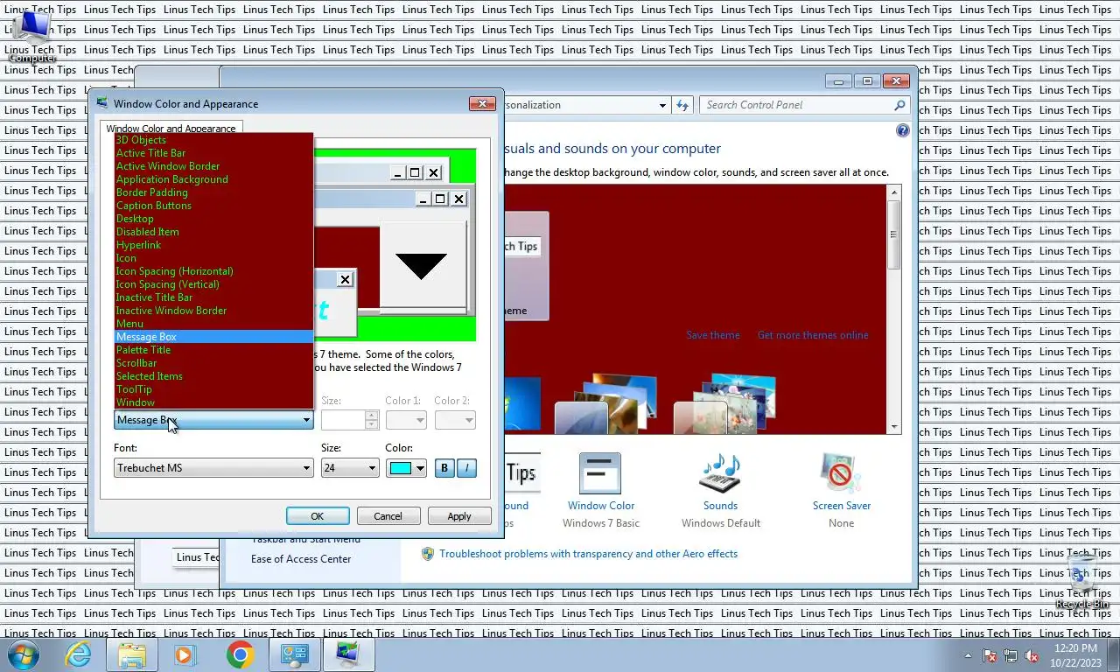Select Active Window Border list entry

[213, 166]
